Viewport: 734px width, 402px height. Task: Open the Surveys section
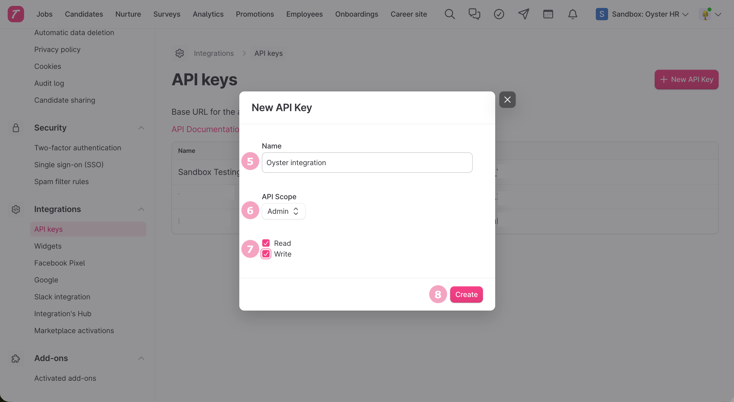click(167, 14)
